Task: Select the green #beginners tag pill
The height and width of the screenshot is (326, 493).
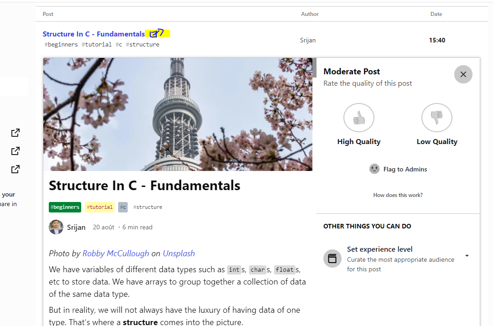Action: (65, 207)
